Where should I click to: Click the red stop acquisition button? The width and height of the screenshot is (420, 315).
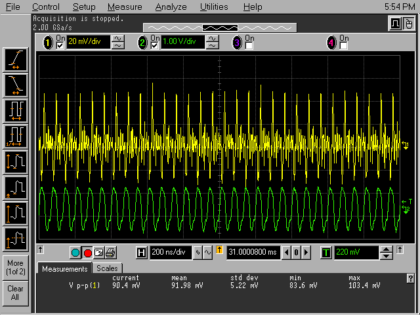[x=88, y=253]
